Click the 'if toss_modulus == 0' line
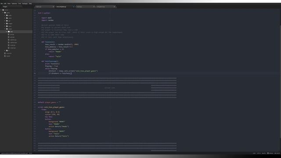281x158 pixels. click(x=54, y=49)
